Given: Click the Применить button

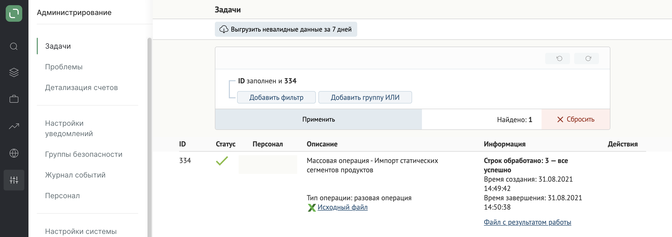Looking at the screenshot, I should 318,120.
